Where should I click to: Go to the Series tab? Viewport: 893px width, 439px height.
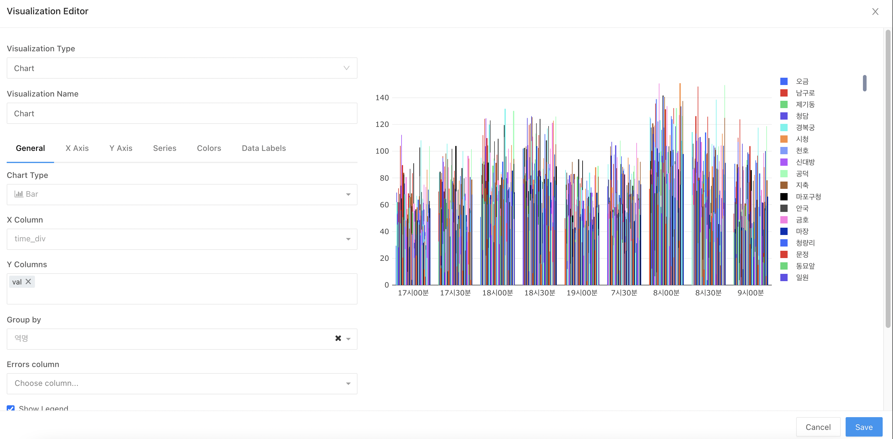click(165, 148)
